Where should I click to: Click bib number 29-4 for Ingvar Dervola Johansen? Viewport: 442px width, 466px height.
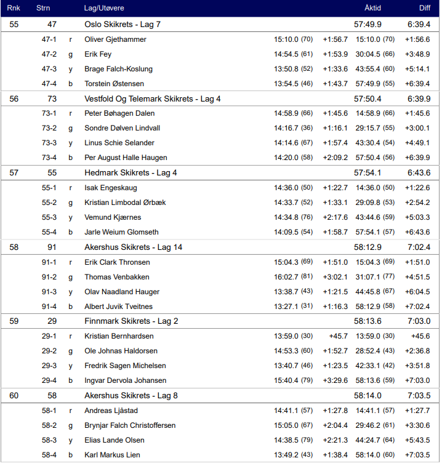click(49, 380)
